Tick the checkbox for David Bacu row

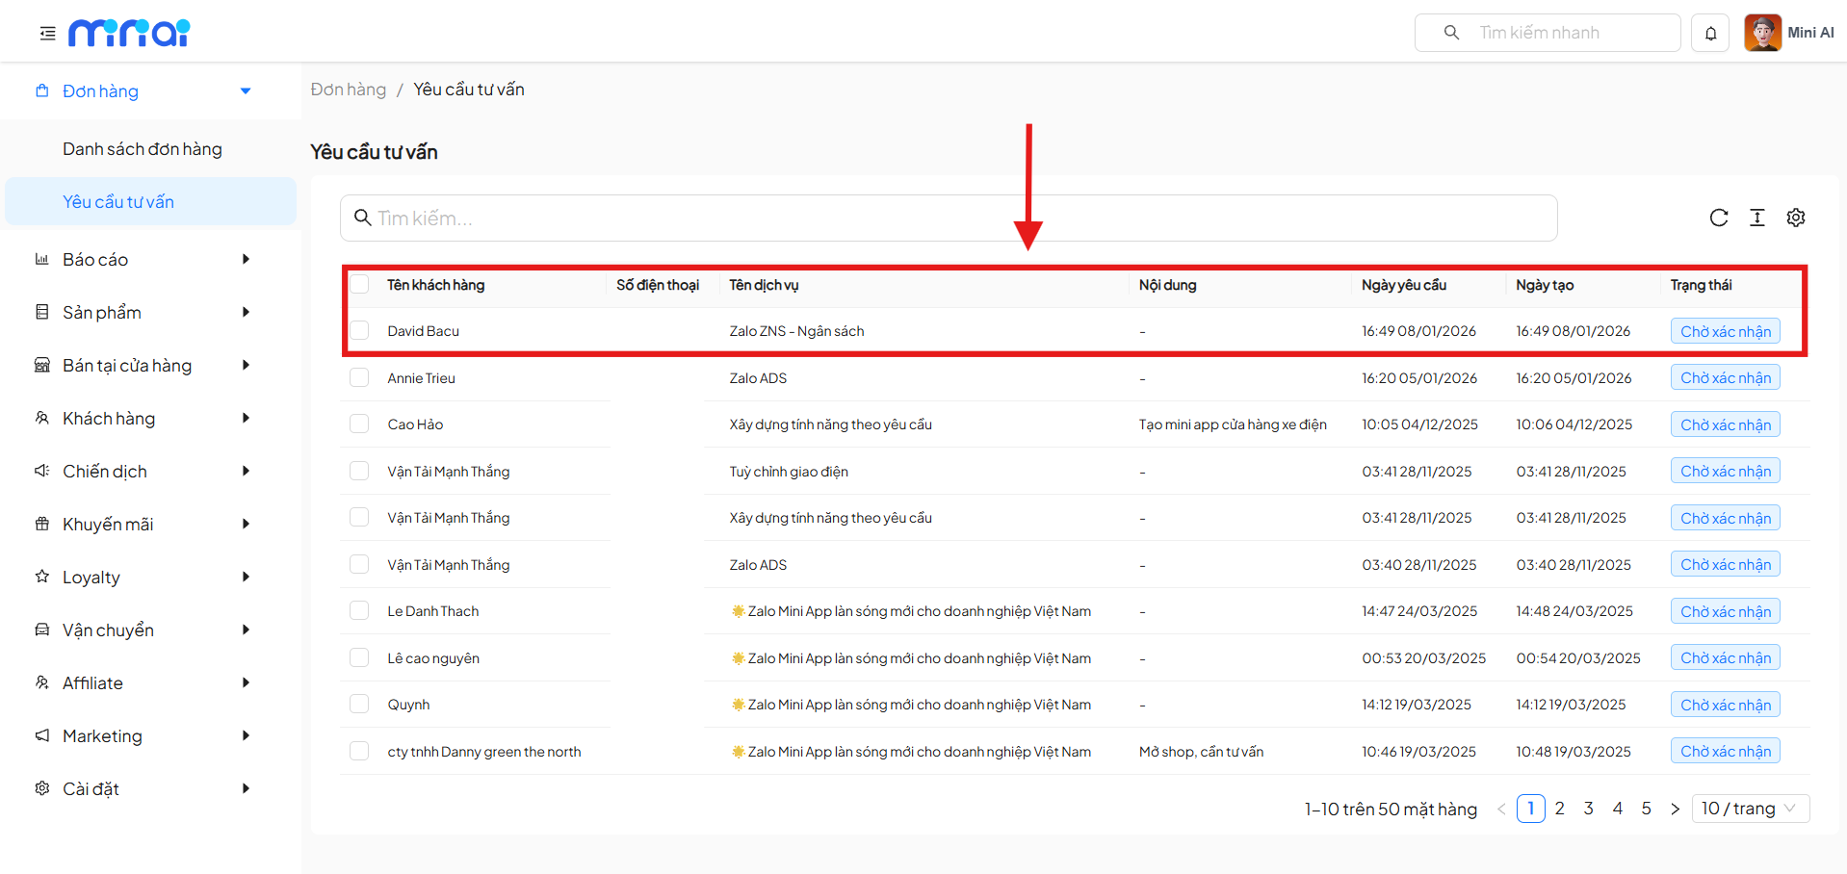tap(359, 331)
